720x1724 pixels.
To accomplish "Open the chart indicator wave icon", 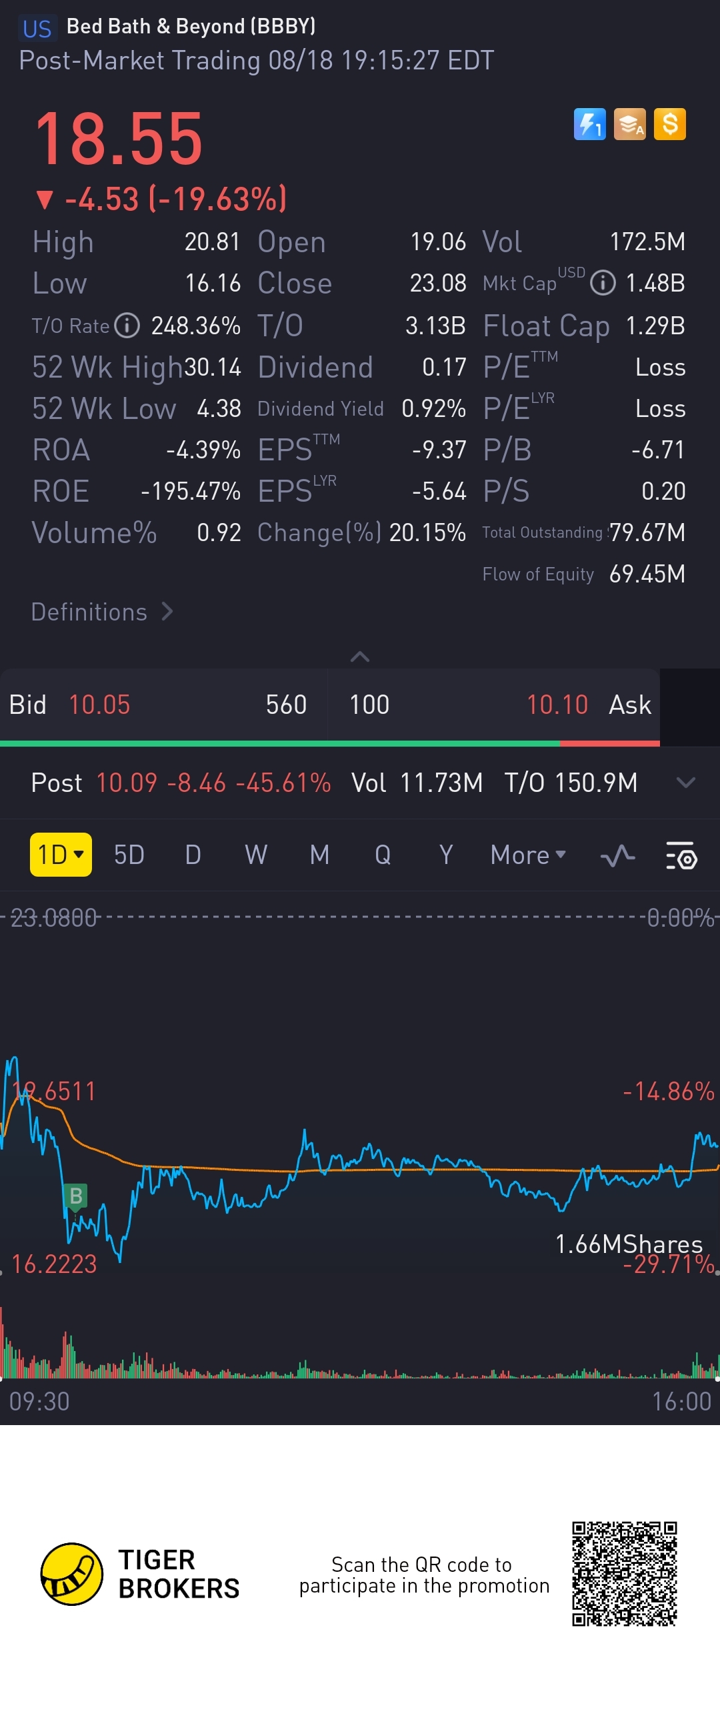I will pos(617,855).
